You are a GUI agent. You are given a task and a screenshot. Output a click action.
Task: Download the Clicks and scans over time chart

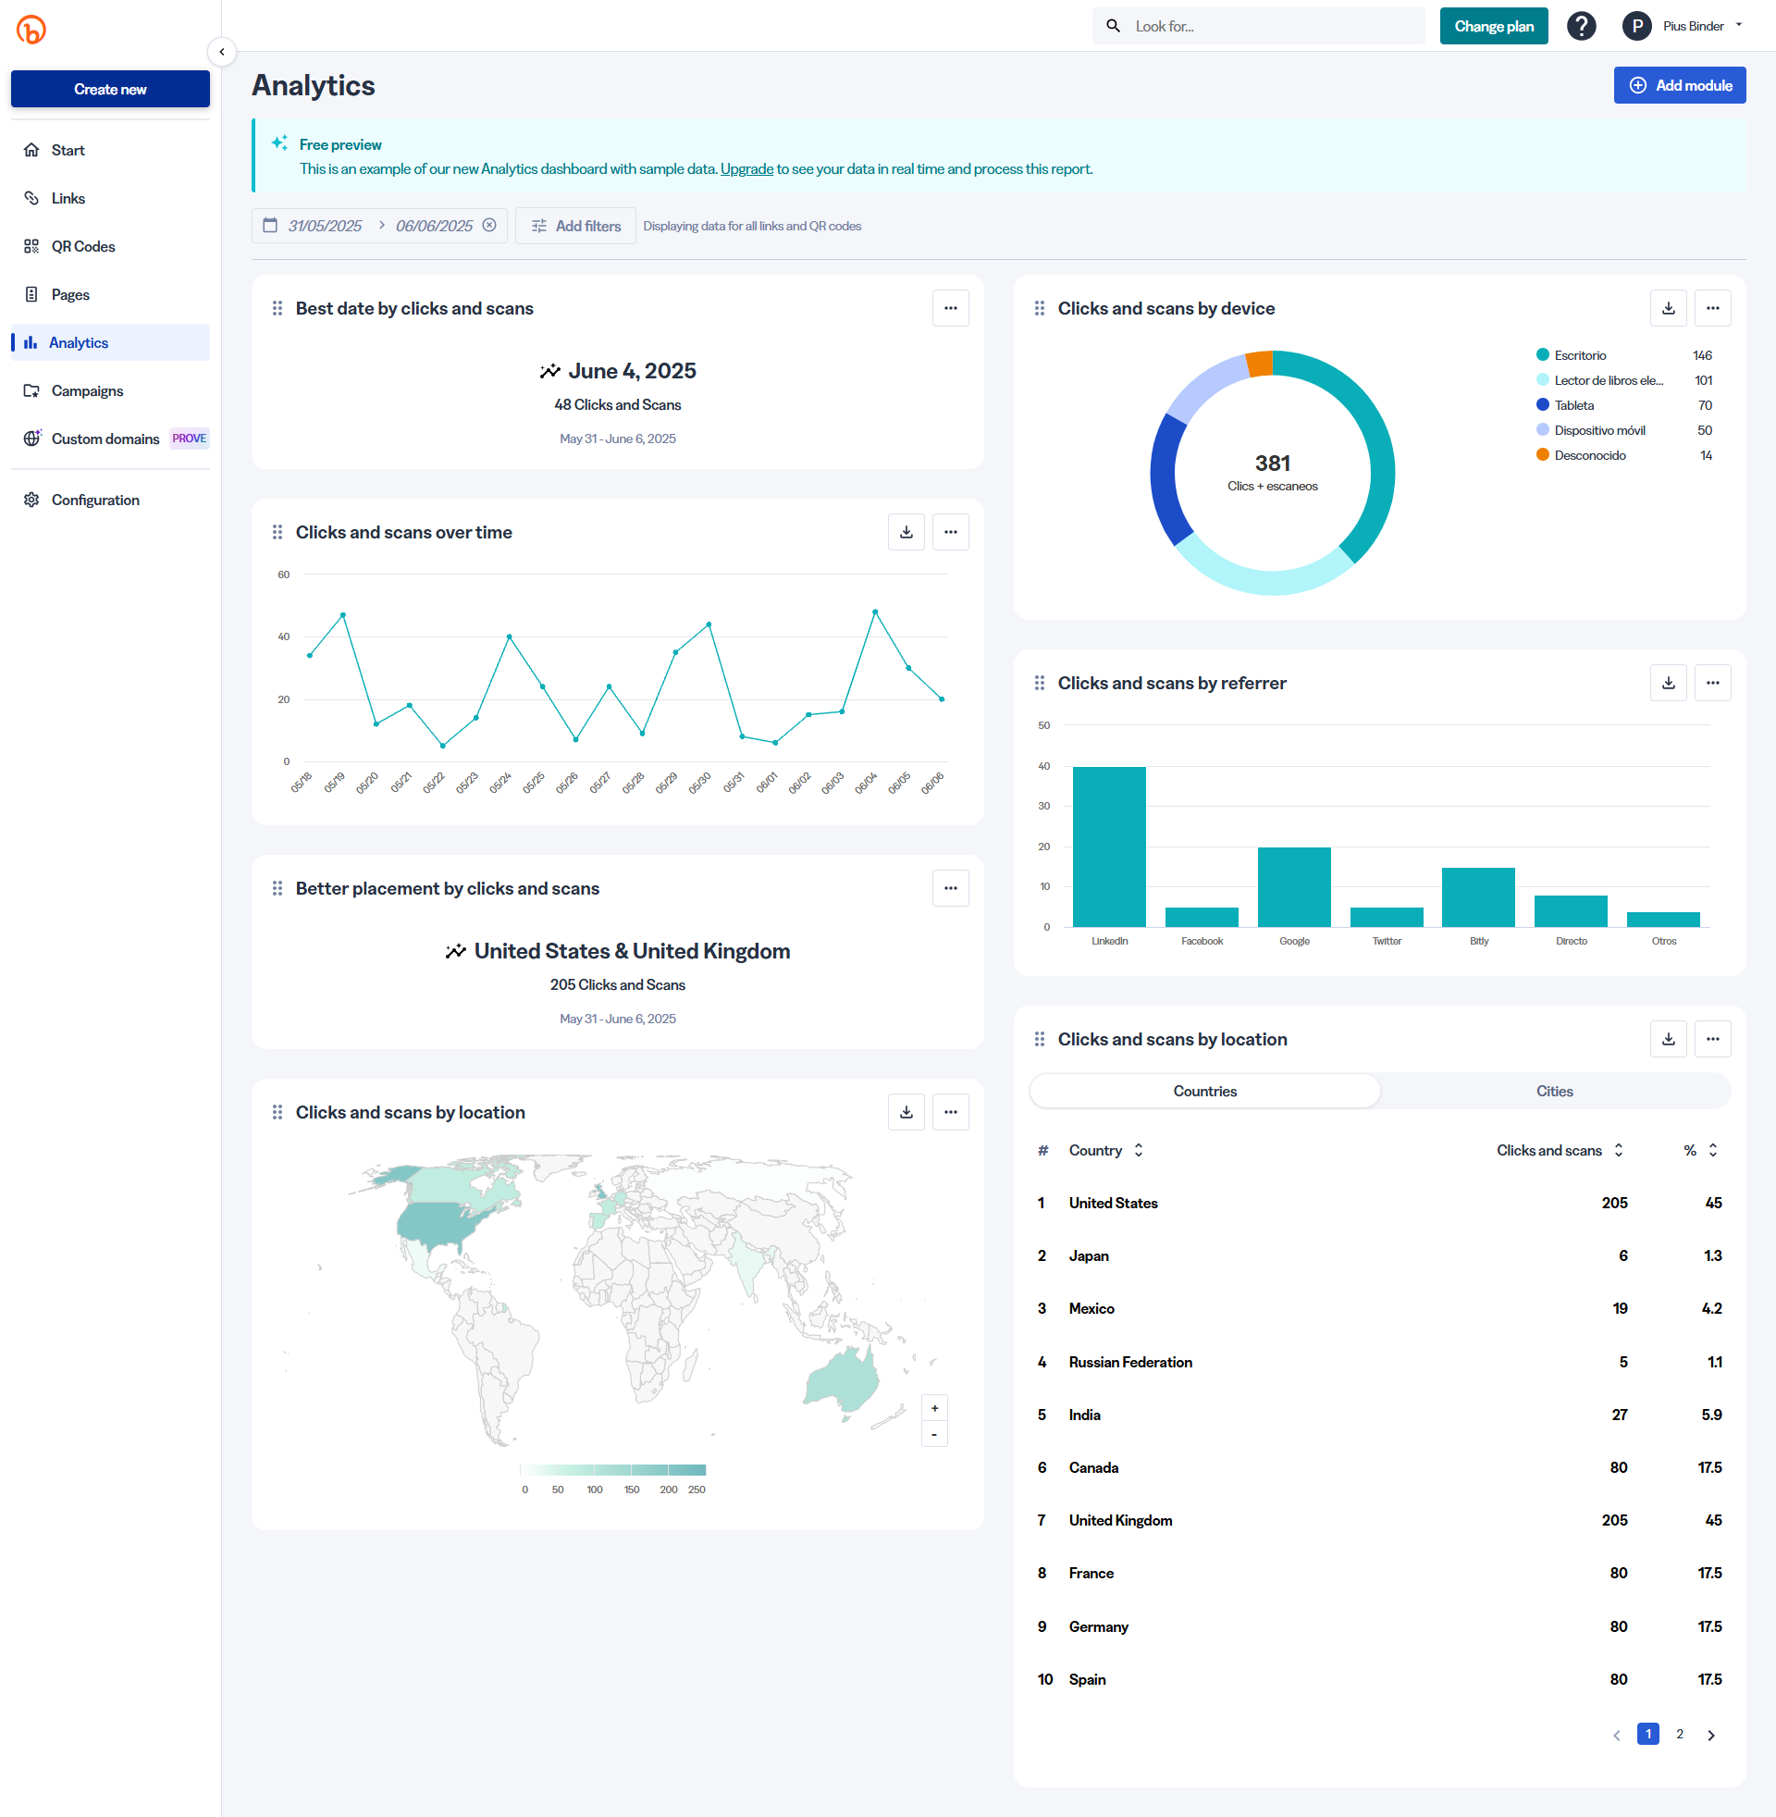point(906,532)
